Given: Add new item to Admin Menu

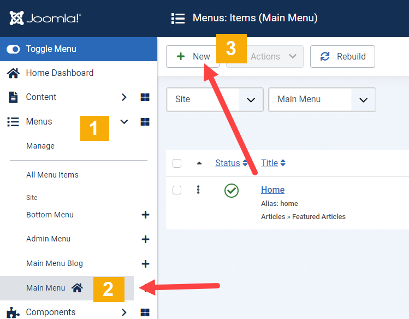Looking at the screenshot, I should tap(145, 239).
